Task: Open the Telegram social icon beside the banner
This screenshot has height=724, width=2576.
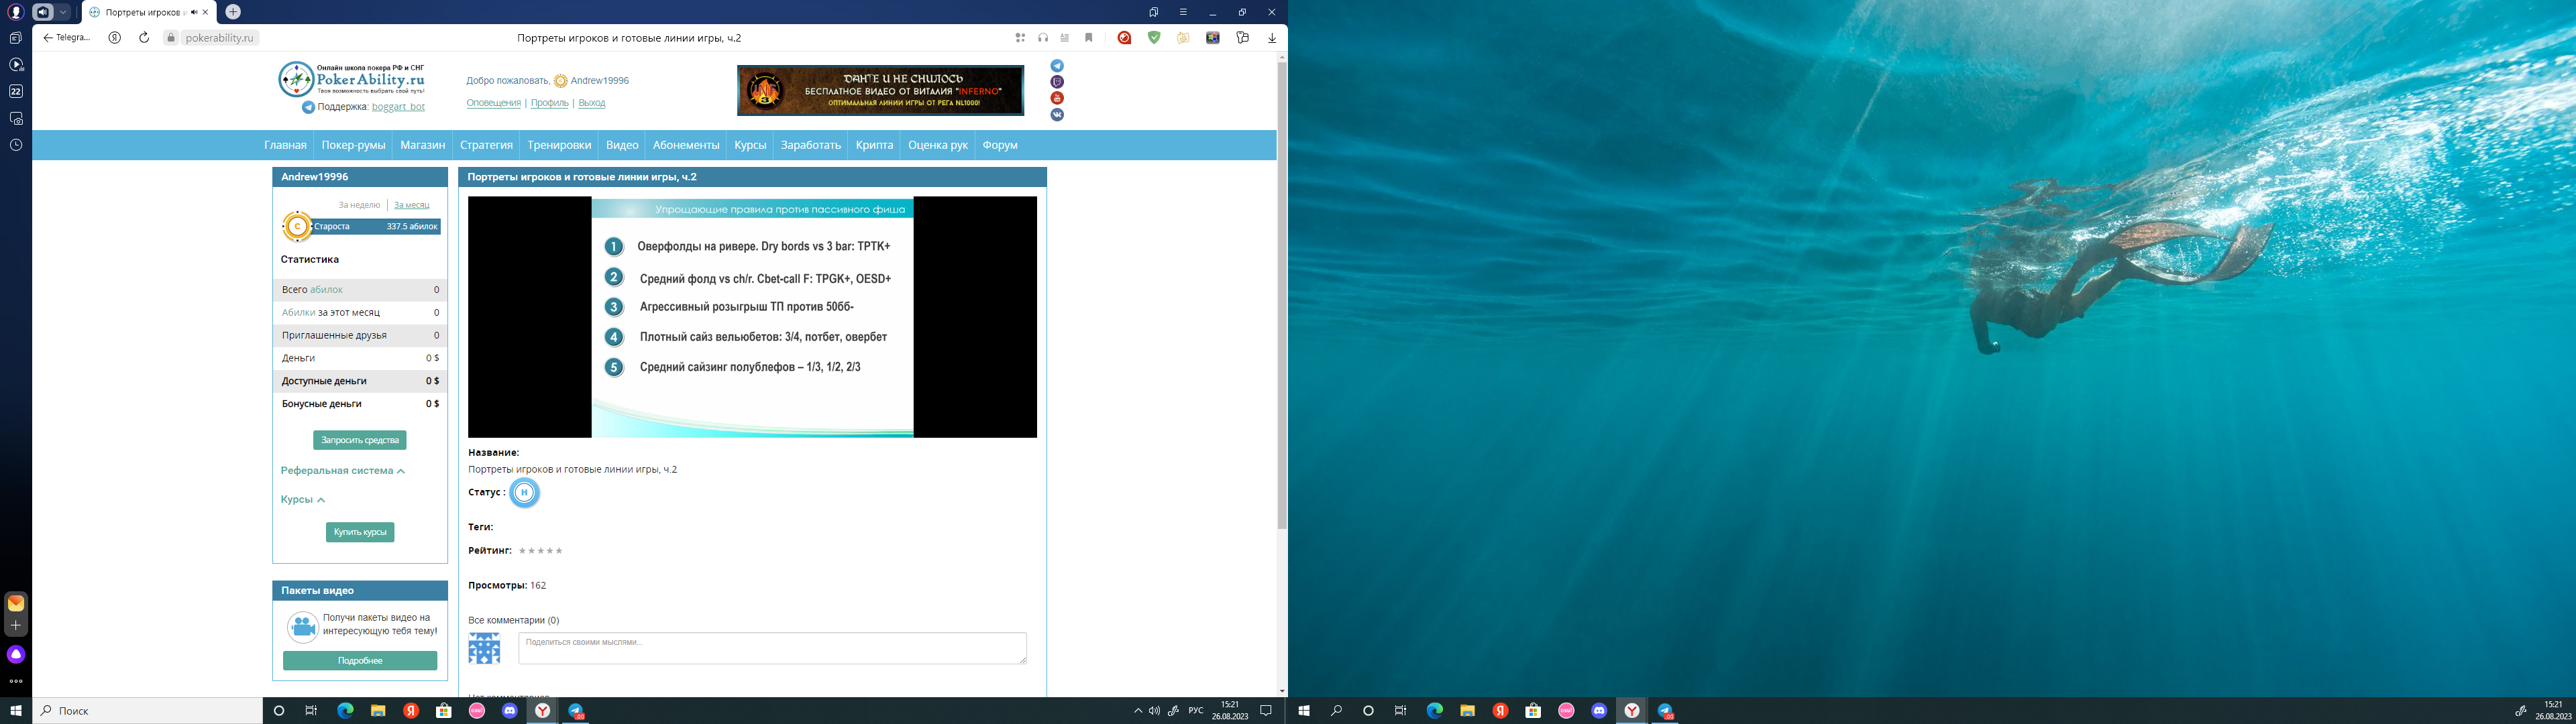Action: tap(1057, 66)
